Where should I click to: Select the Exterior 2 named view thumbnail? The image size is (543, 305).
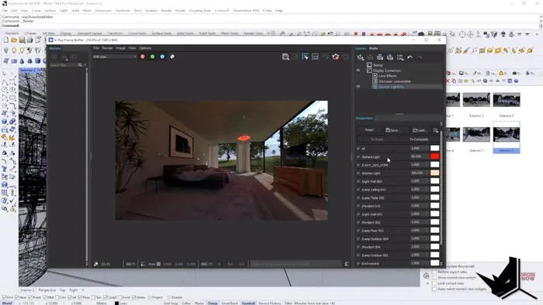tap(476, 100)
